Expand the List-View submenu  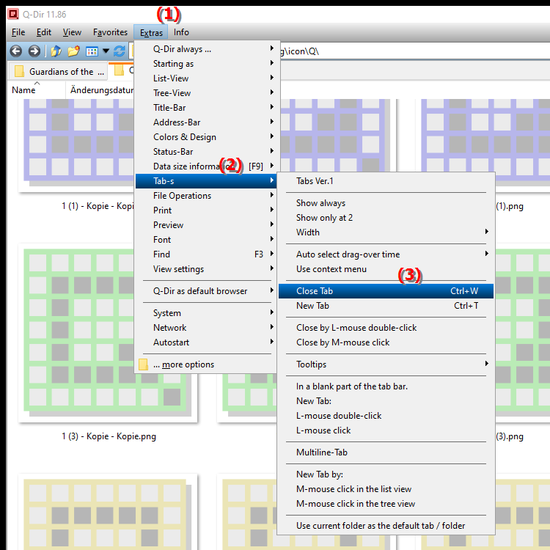click(x=206, y=78)
